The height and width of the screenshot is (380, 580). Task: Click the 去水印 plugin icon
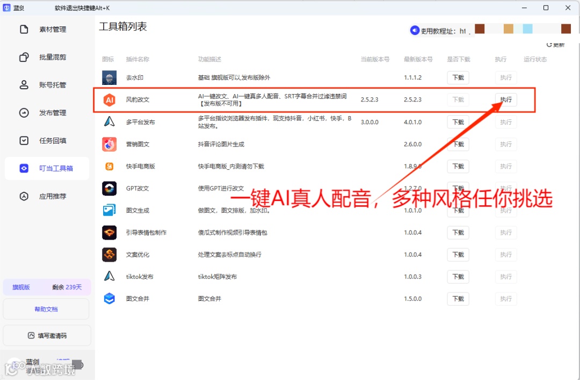coord(109,77)
